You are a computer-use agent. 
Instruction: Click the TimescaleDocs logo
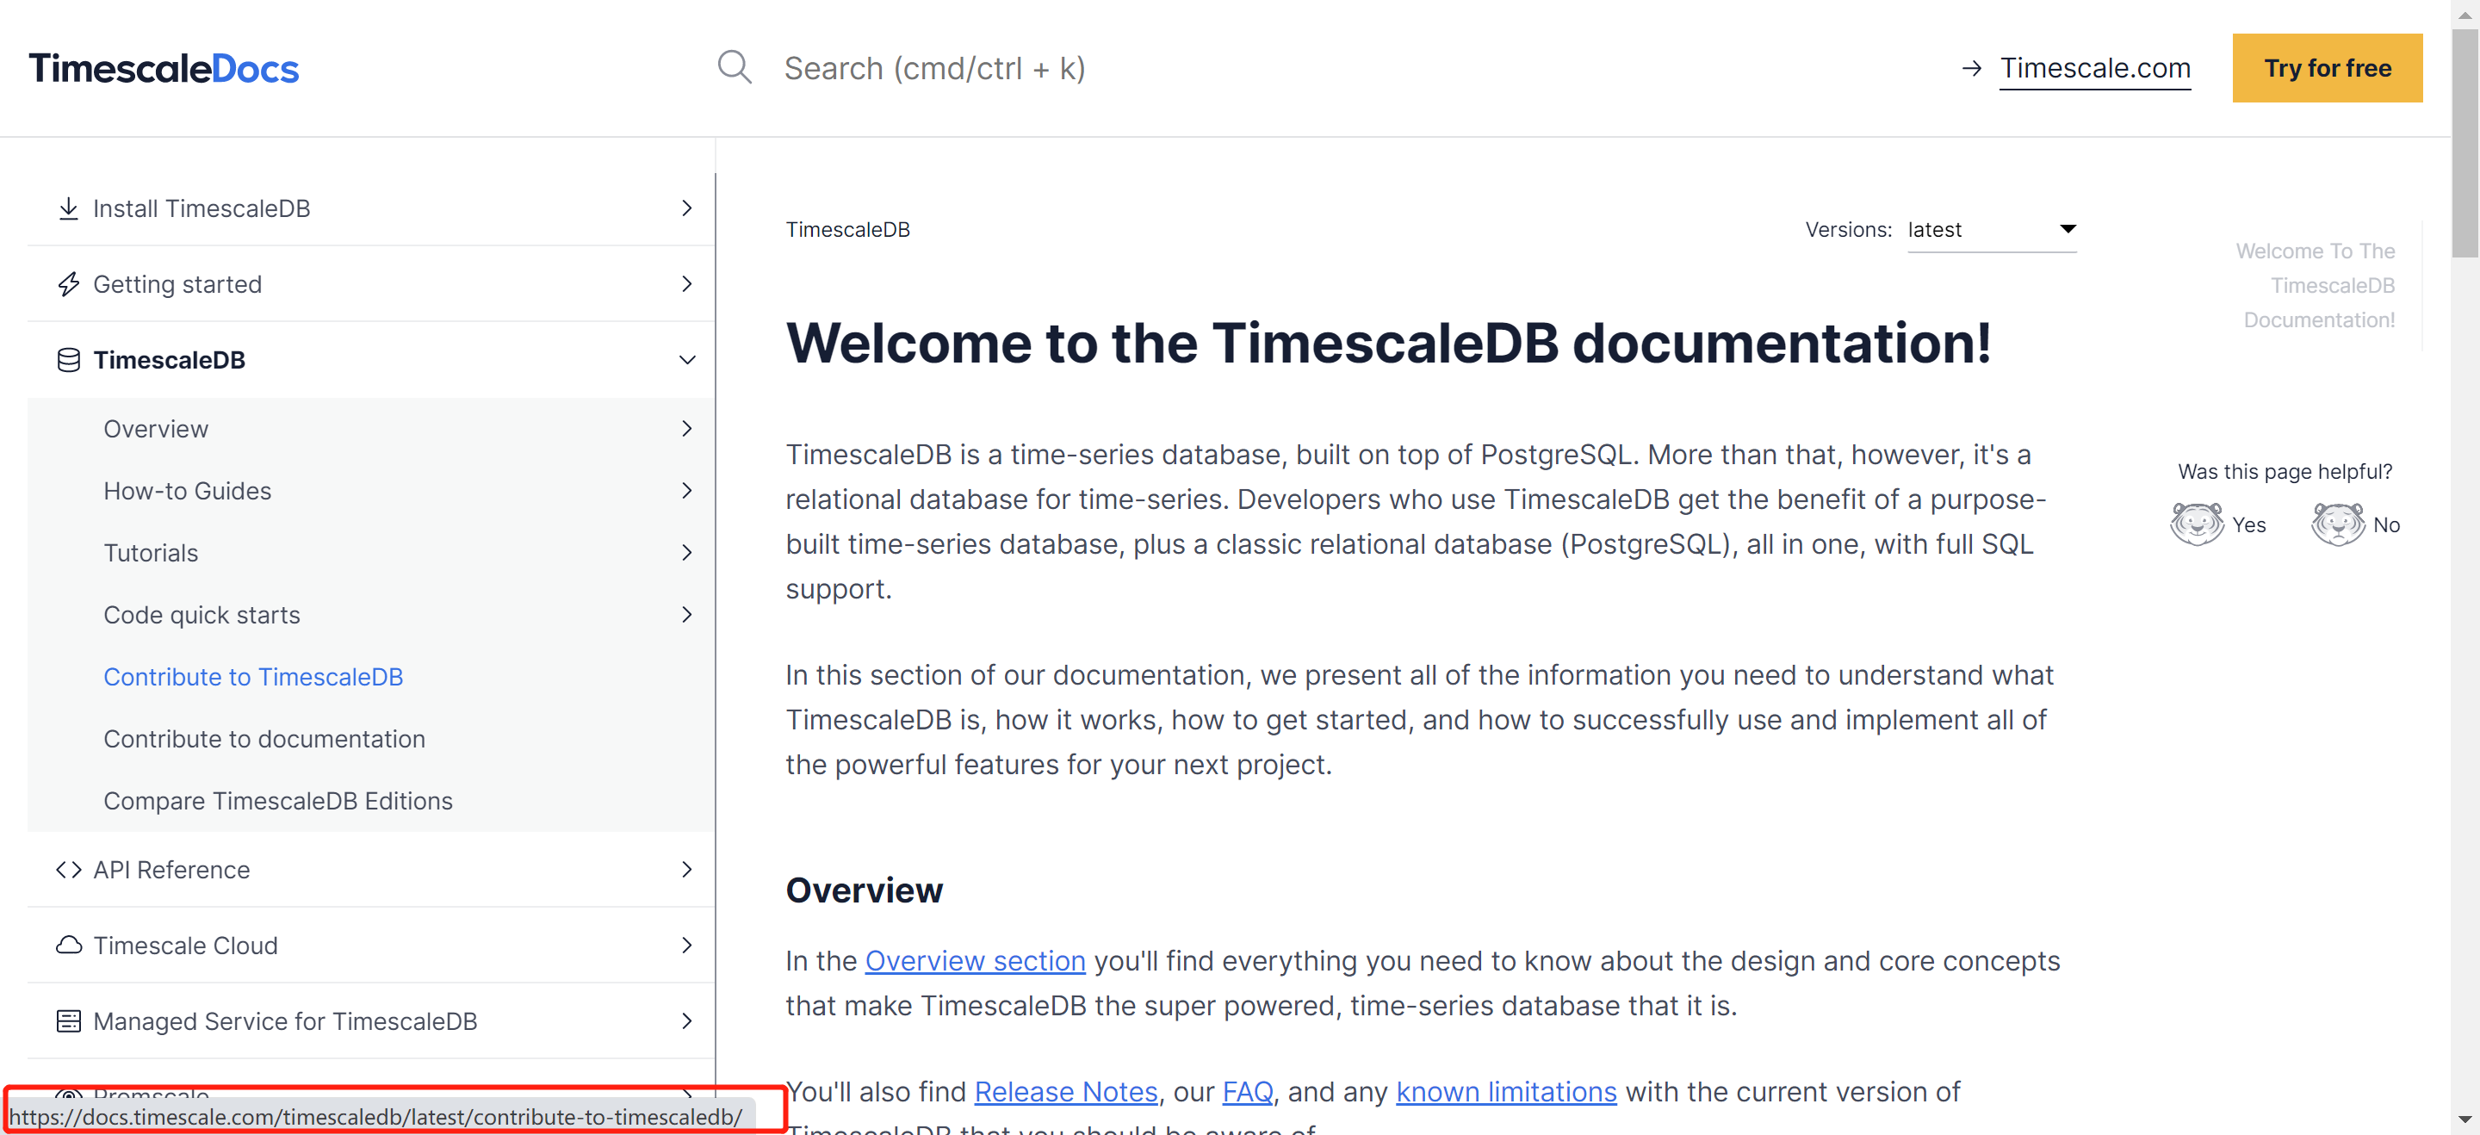click(163, 67)
